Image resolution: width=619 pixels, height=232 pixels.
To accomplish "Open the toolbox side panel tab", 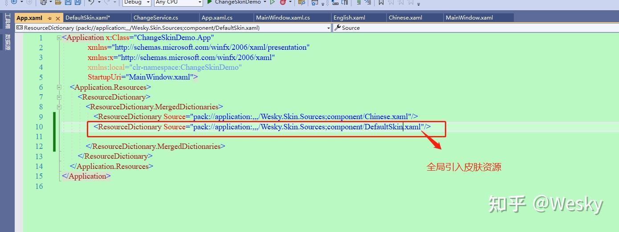I will (x=8, y=21).
